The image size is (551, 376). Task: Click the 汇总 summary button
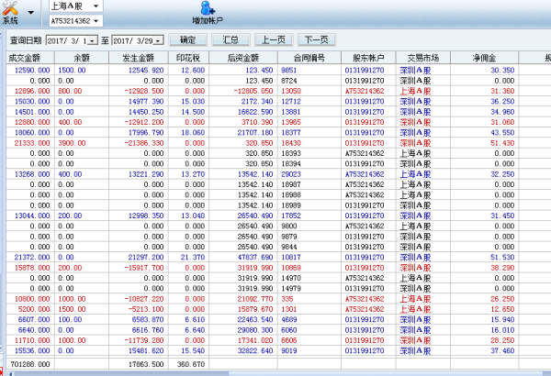click(x=230, y=40)
